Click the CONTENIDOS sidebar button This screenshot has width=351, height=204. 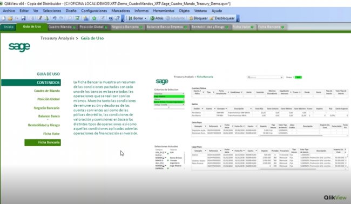(x=31, y=83)
